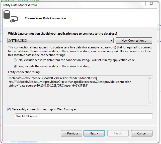Uncheck Save entity connection settings checkbox
The image size is (161, 144).
(9, 109)
